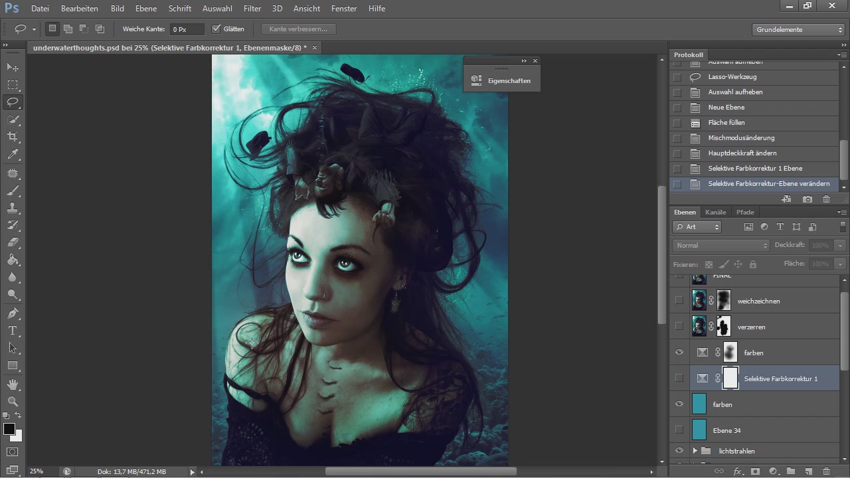This screenshot has width=850, height=478.
Task: Create new layer icon in Ebenen panel
Action: [808, 471]
